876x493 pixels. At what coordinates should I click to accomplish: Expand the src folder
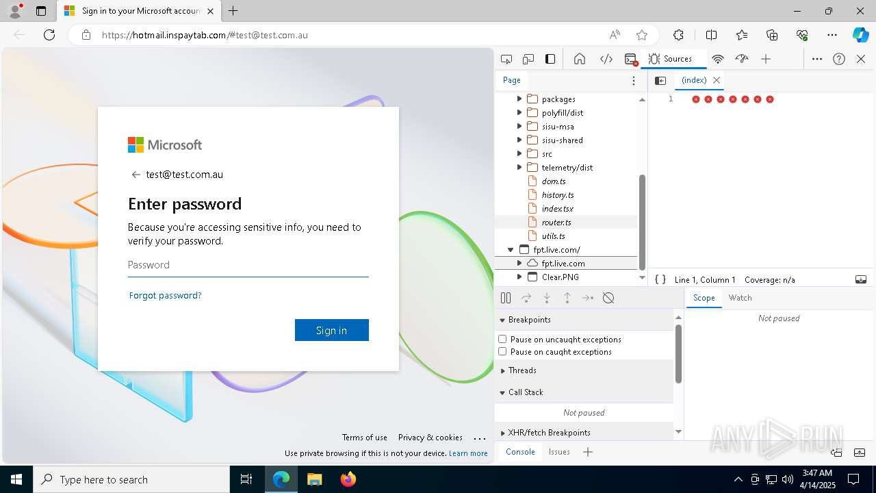coord(519,154)
